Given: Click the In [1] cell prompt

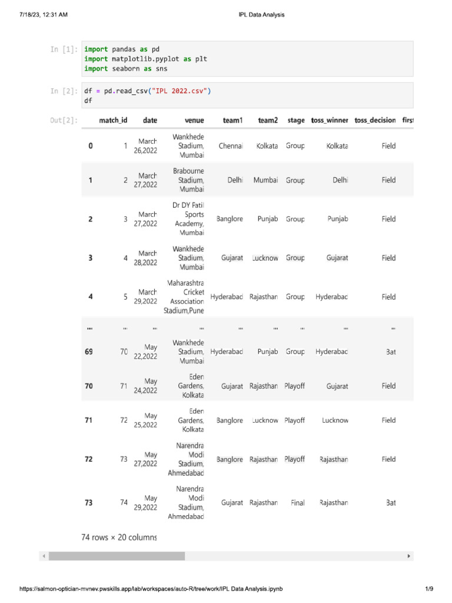Looking at the screenshot, I should coord(64,49).
